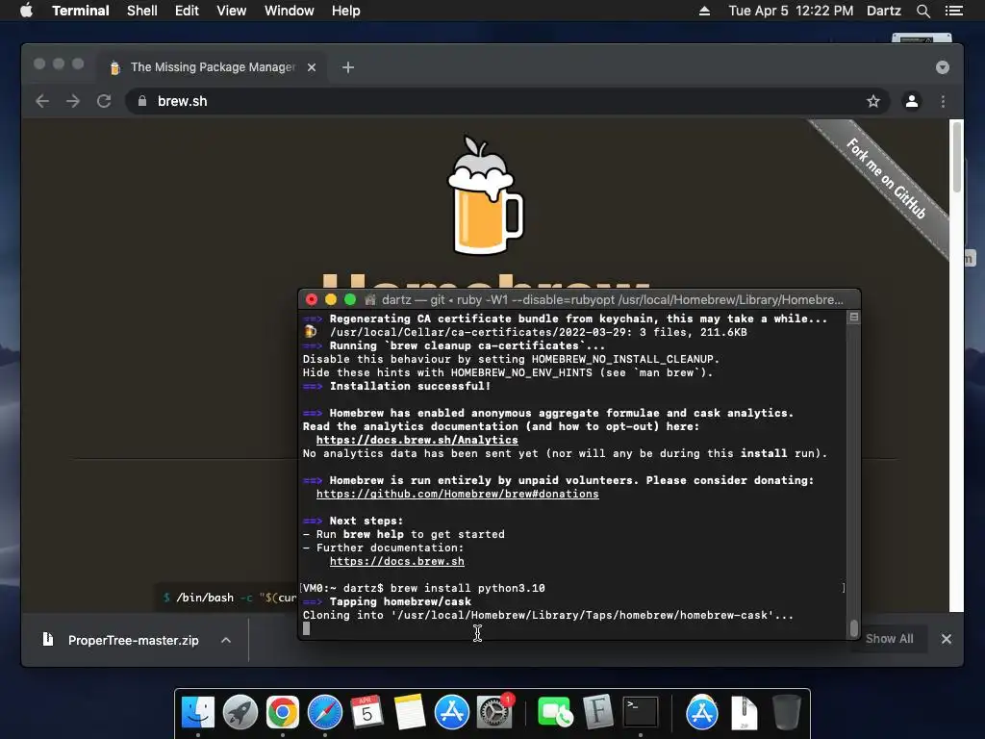Image resolution: width=985 pixels, height=739 pixels.
Task: Click Fork me on GitHub ribbon
Action: [x=886, y=178]
